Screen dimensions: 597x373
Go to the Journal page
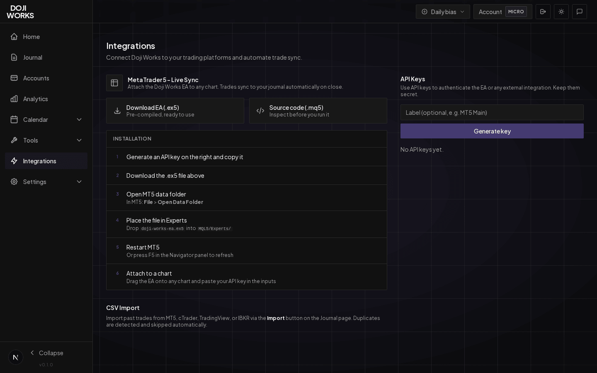33,57
